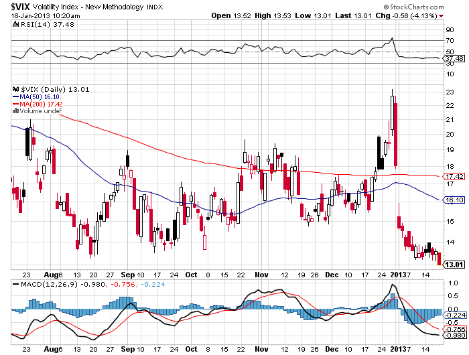Click 'Dec' on the price chart date axis
The image size is (469, 355).
tap(332, 275)
